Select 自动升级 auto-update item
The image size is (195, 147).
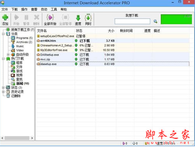(x=23, y=55)
